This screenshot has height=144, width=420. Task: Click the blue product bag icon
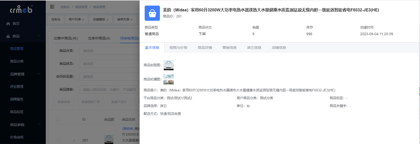pos(152,13)
